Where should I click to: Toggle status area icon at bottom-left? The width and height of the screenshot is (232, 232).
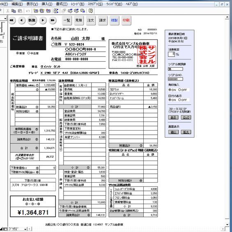[x=5, y=229]
